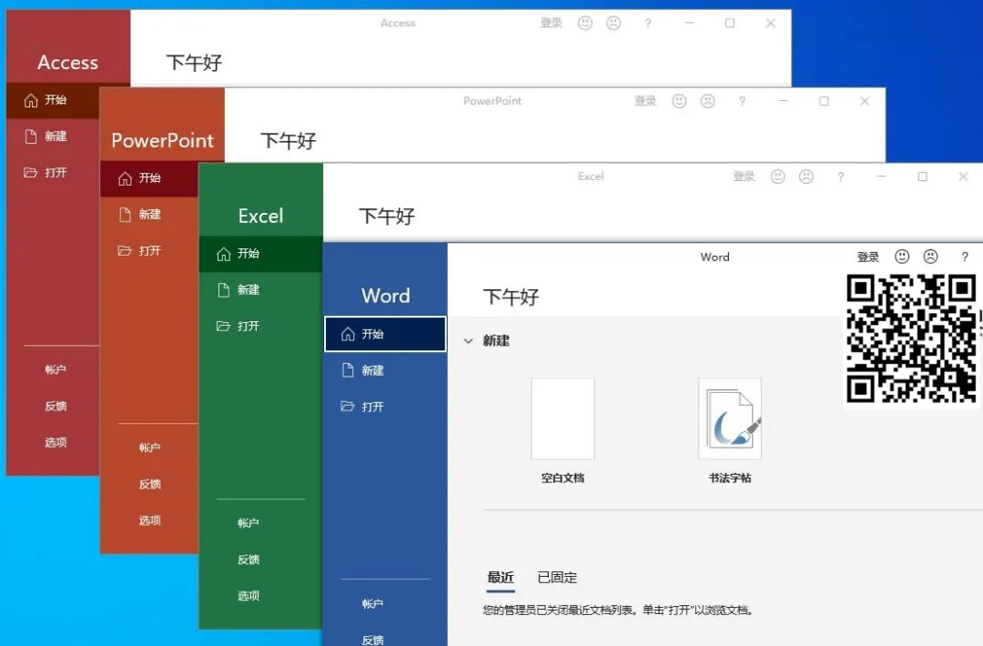The image size is (983, 646).
Task: Open Options (选项) in Access window
Action: pyautogui.click(x=56, y=442)
